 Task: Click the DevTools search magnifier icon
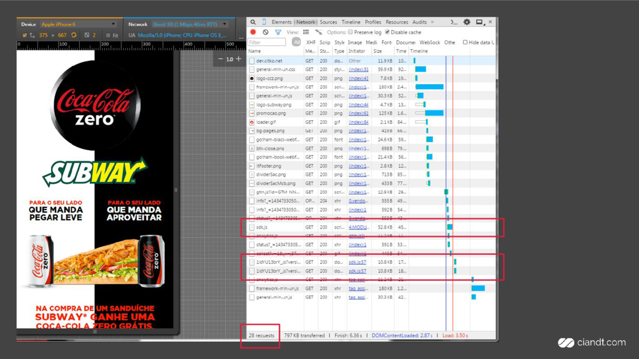point(253,22)
